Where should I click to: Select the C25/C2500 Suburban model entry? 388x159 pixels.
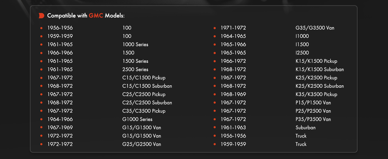[x=147, y=103]
